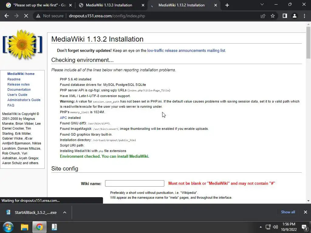Click the Wiki name text field

pos(135,183)
